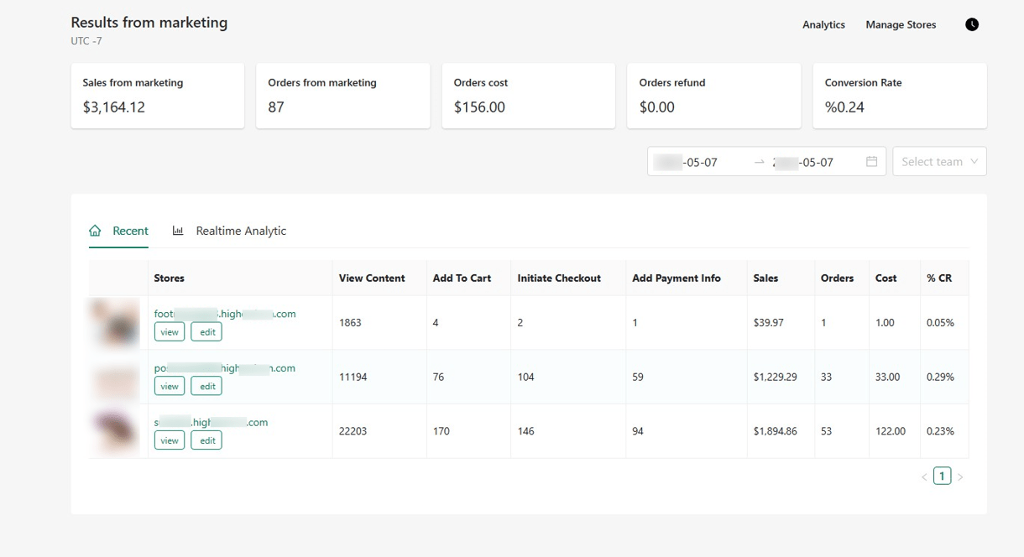Open the Analytics link in the header

click(x=823, y=24)
